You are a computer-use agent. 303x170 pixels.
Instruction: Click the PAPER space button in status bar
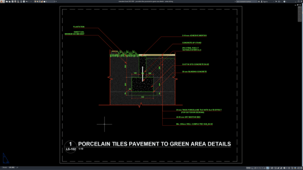pyautogui.click(x=248, y=168)
